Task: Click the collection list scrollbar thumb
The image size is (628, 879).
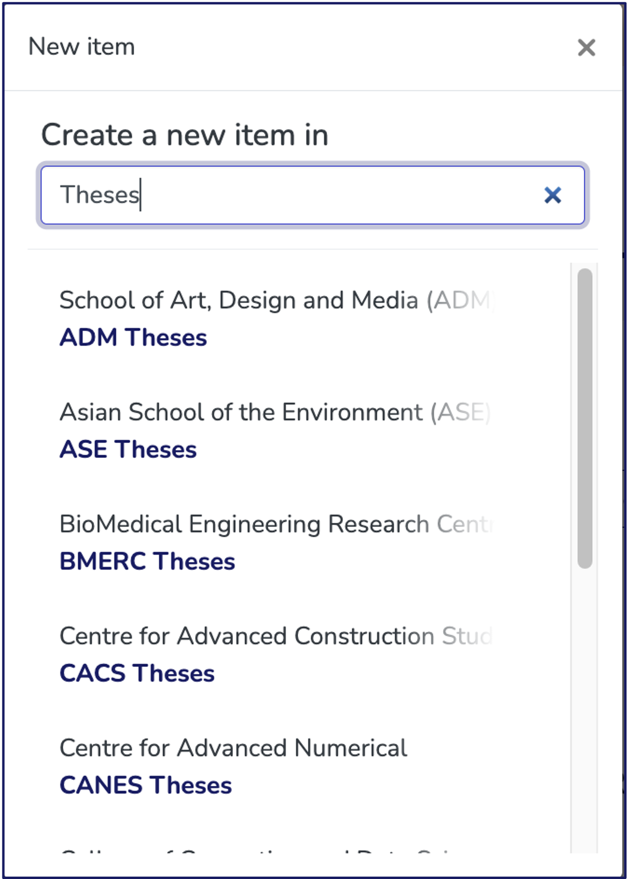Action: [x=585, y=417]
